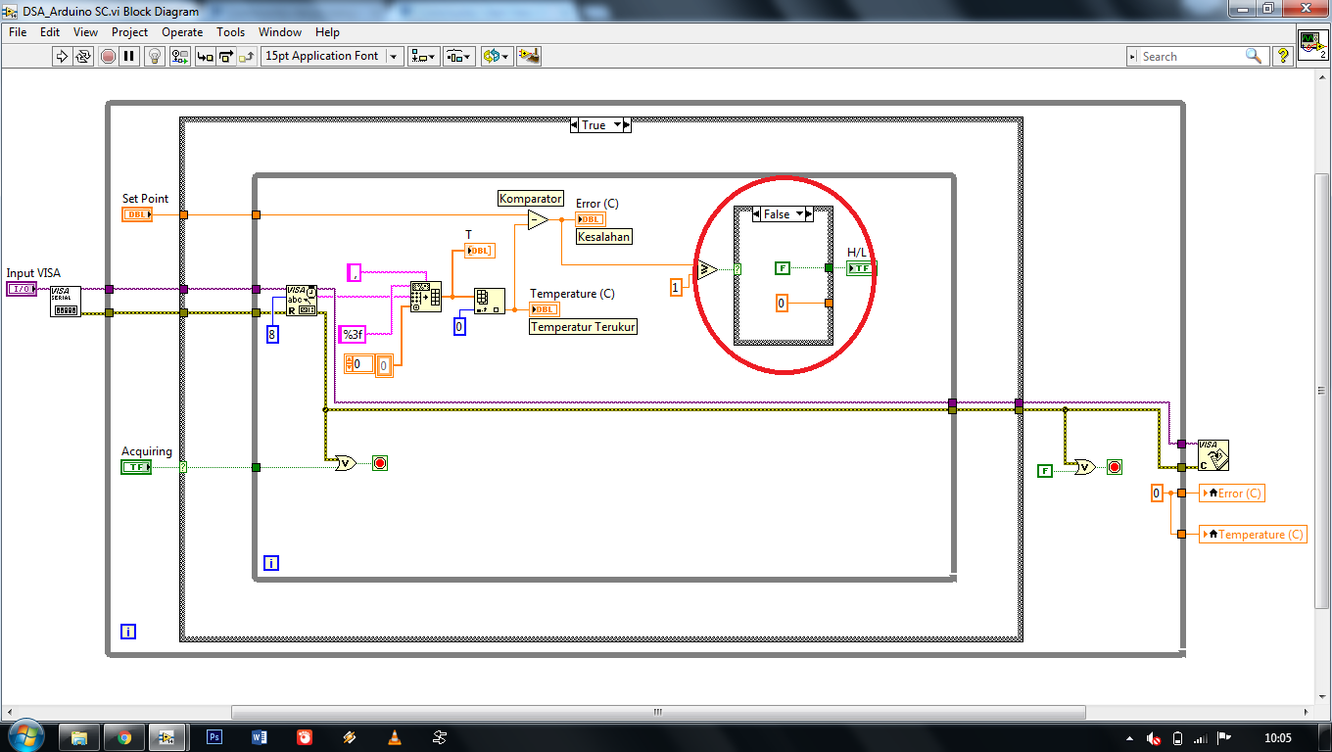Select the Komparator subtract node

point(538,219)
